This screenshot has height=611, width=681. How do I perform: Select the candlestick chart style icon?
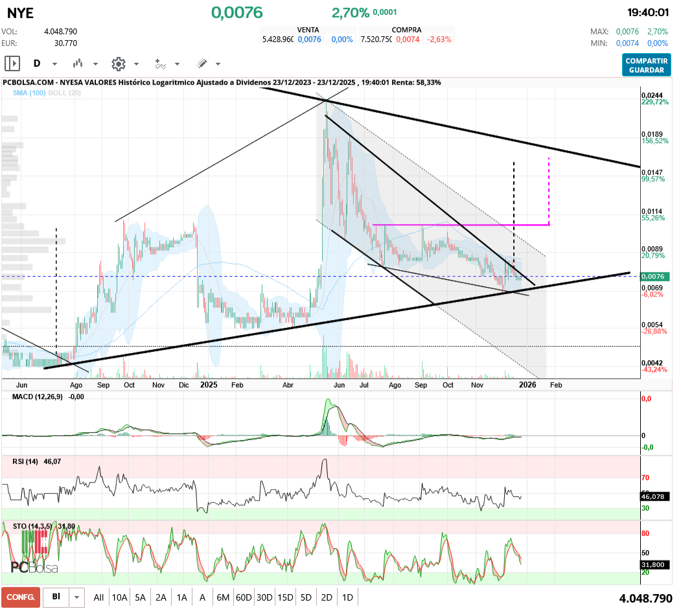(x=78, y=63)
